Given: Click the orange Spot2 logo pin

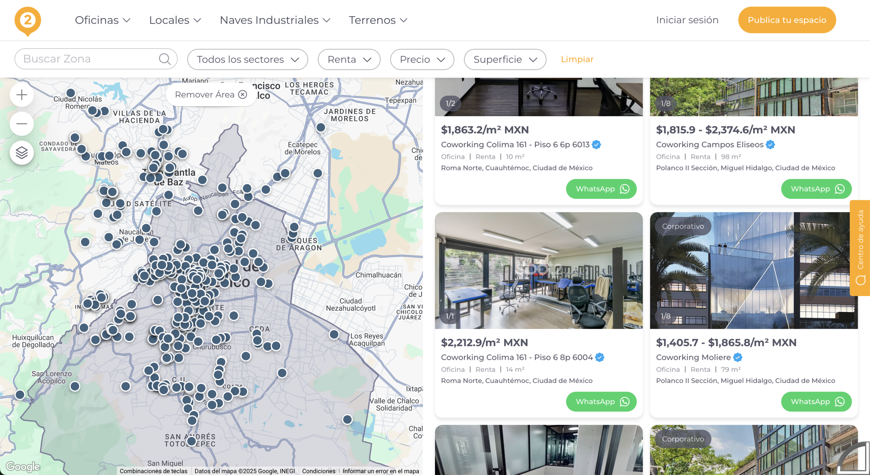Looking at the screenshot, I should [x=28, y=21].
